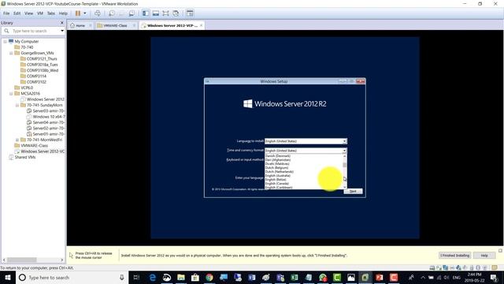
Task: Open File Explorer from the taskbar
Action: pos(181,277)
